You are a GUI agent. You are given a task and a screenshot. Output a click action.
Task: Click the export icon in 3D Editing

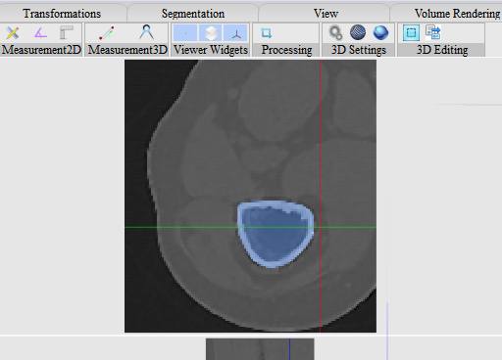(433, 32)
